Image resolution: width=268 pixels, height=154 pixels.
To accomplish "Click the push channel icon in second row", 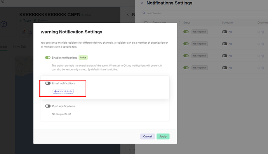I will [263, 44].
